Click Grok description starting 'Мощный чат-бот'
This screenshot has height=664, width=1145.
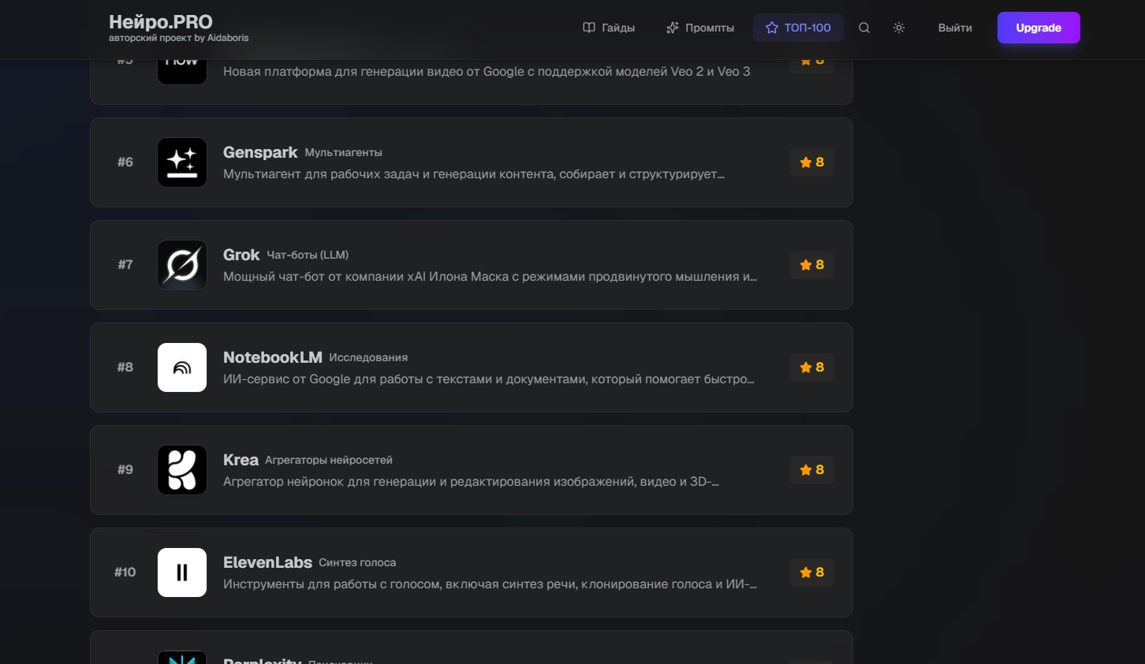pos(490,277)
